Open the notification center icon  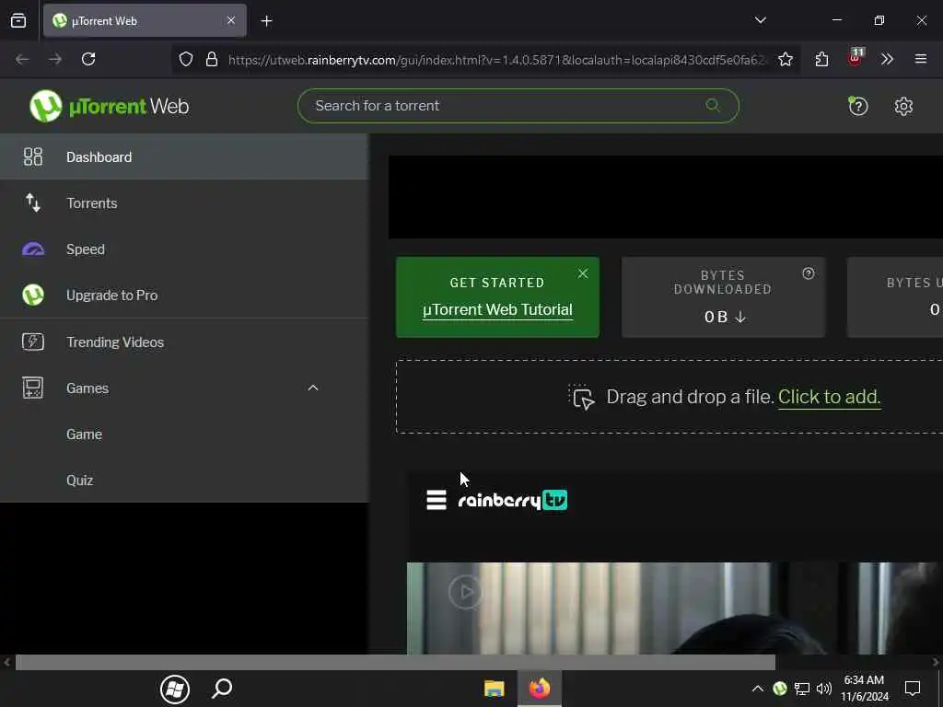click(x=913, y=689)
